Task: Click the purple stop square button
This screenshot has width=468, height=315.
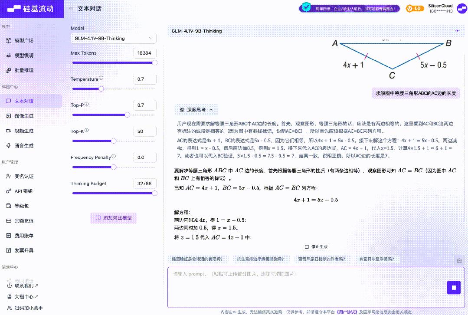Action: click(x=454, y=288)
